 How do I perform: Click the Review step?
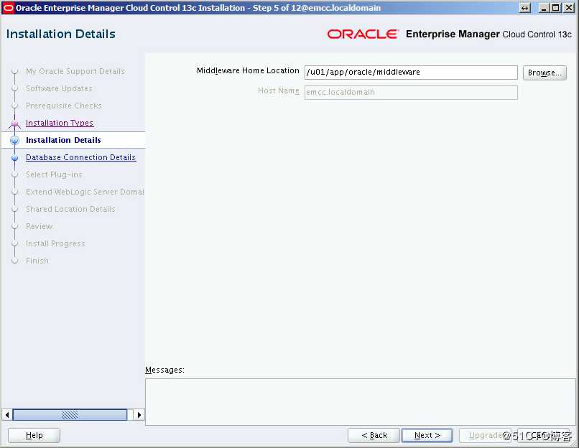coord(39,226)
